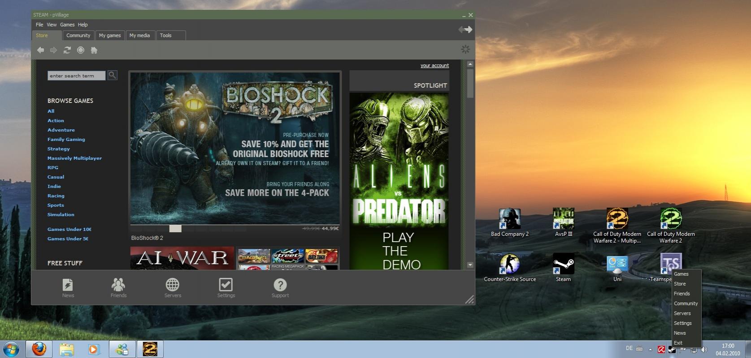Click the highlighted banner carousel marker
This screenshot has height=358, width=751.
175,228
